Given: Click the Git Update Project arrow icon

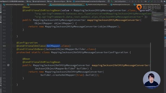Looking at the screenshot, I should click(x=149, y=1).
